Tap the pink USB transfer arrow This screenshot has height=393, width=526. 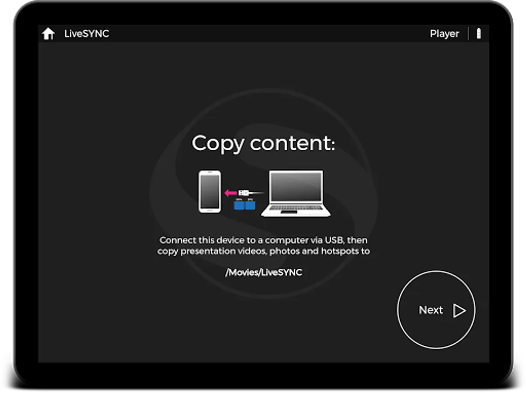tap(230, 192)
